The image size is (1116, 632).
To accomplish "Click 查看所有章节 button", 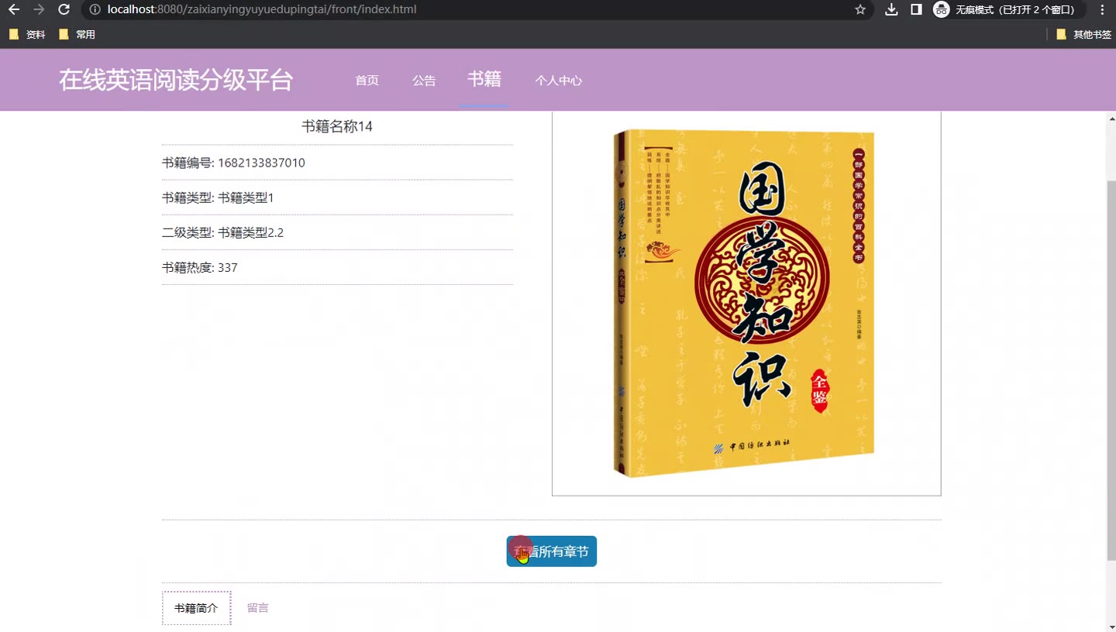I will pos(552,551).
